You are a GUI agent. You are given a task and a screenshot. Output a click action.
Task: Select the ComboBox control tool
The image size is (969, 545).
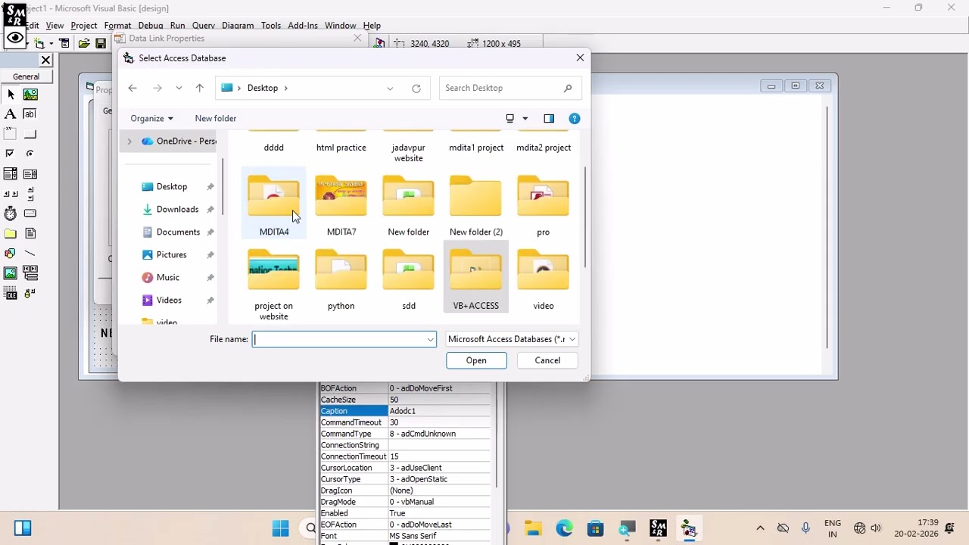coord(11,174)
